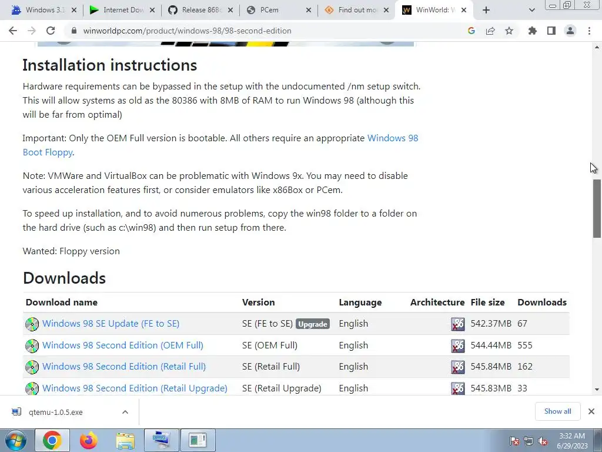Click the vertical scrollbar thumb

point(597,208)
